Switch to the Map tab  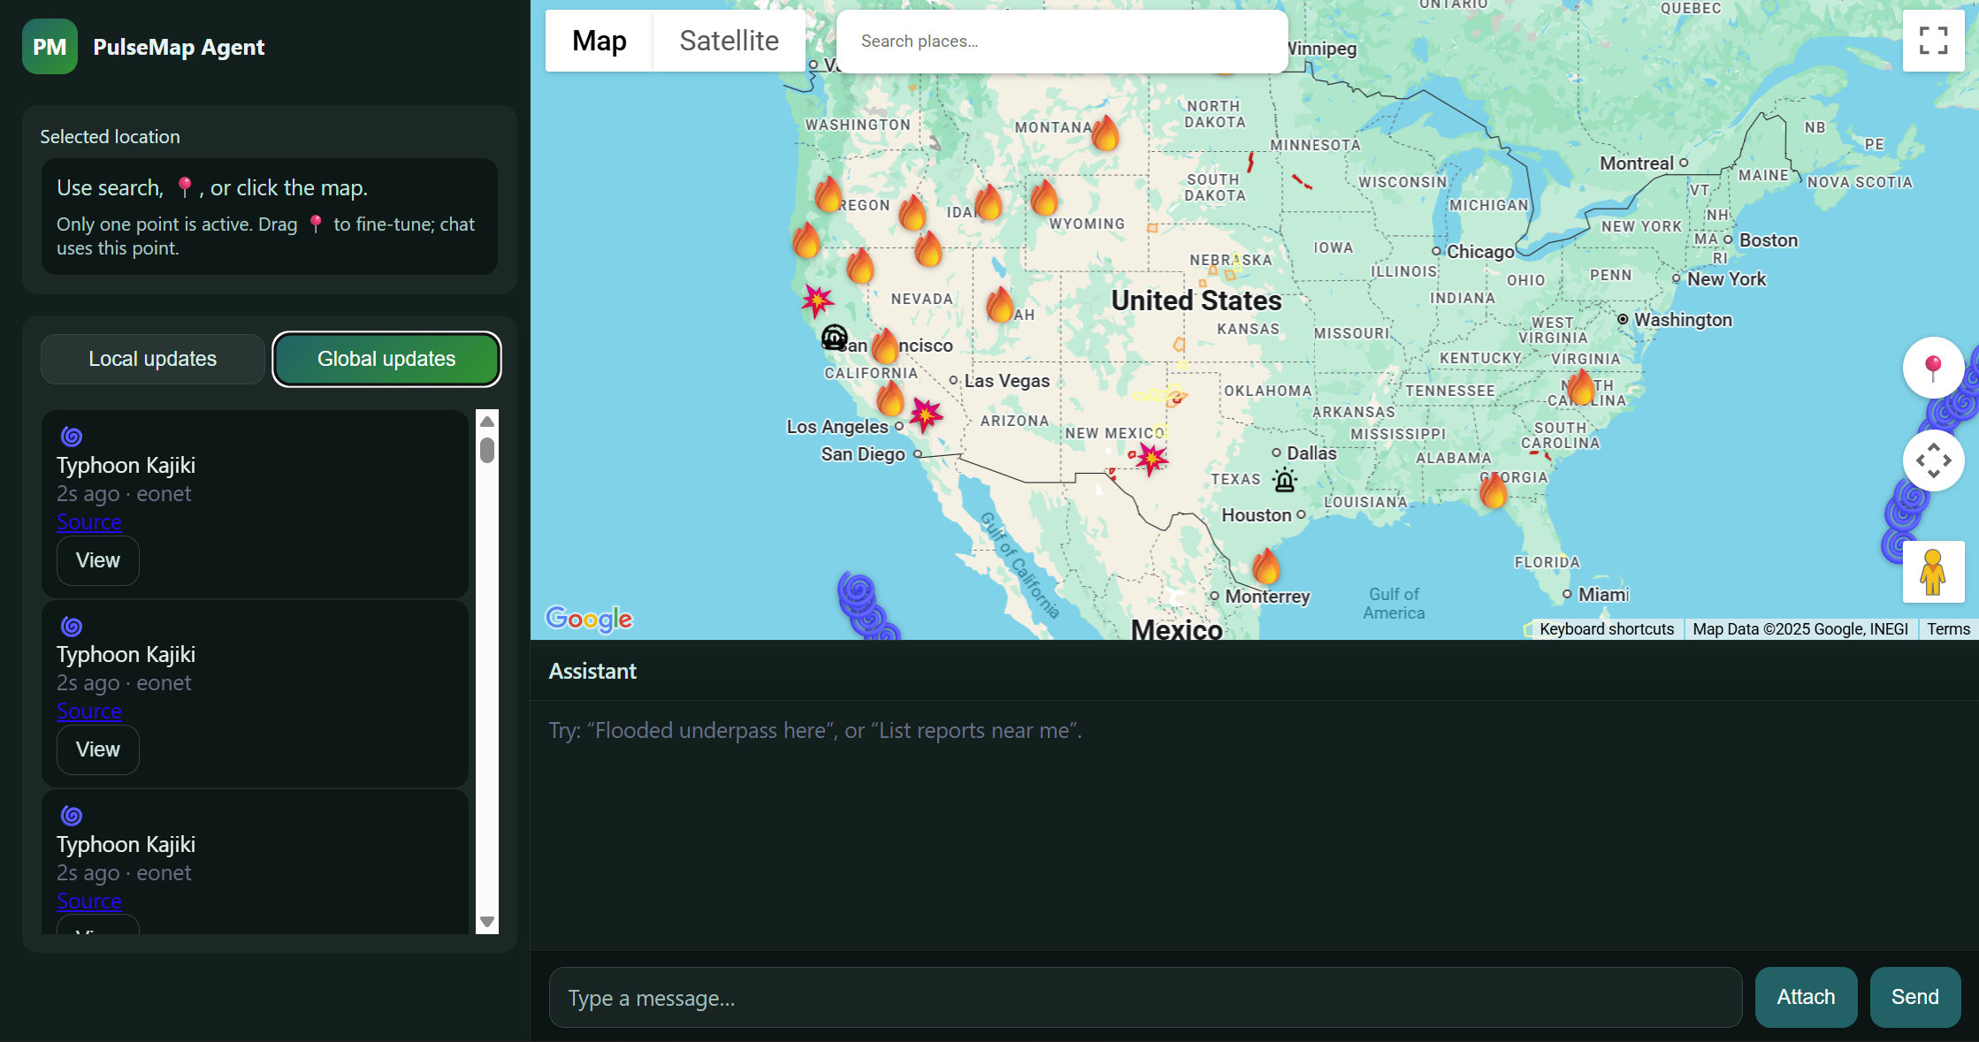click(599, 41)
